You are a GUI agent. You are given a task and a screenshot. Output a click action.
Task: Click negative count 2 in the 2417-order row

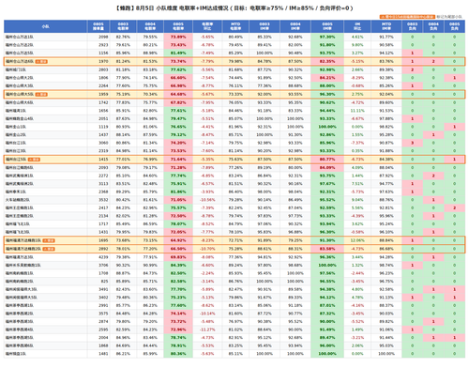(455, 208)
